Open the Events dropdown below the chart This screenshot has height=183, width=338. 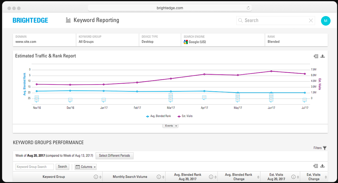point(170,126)
